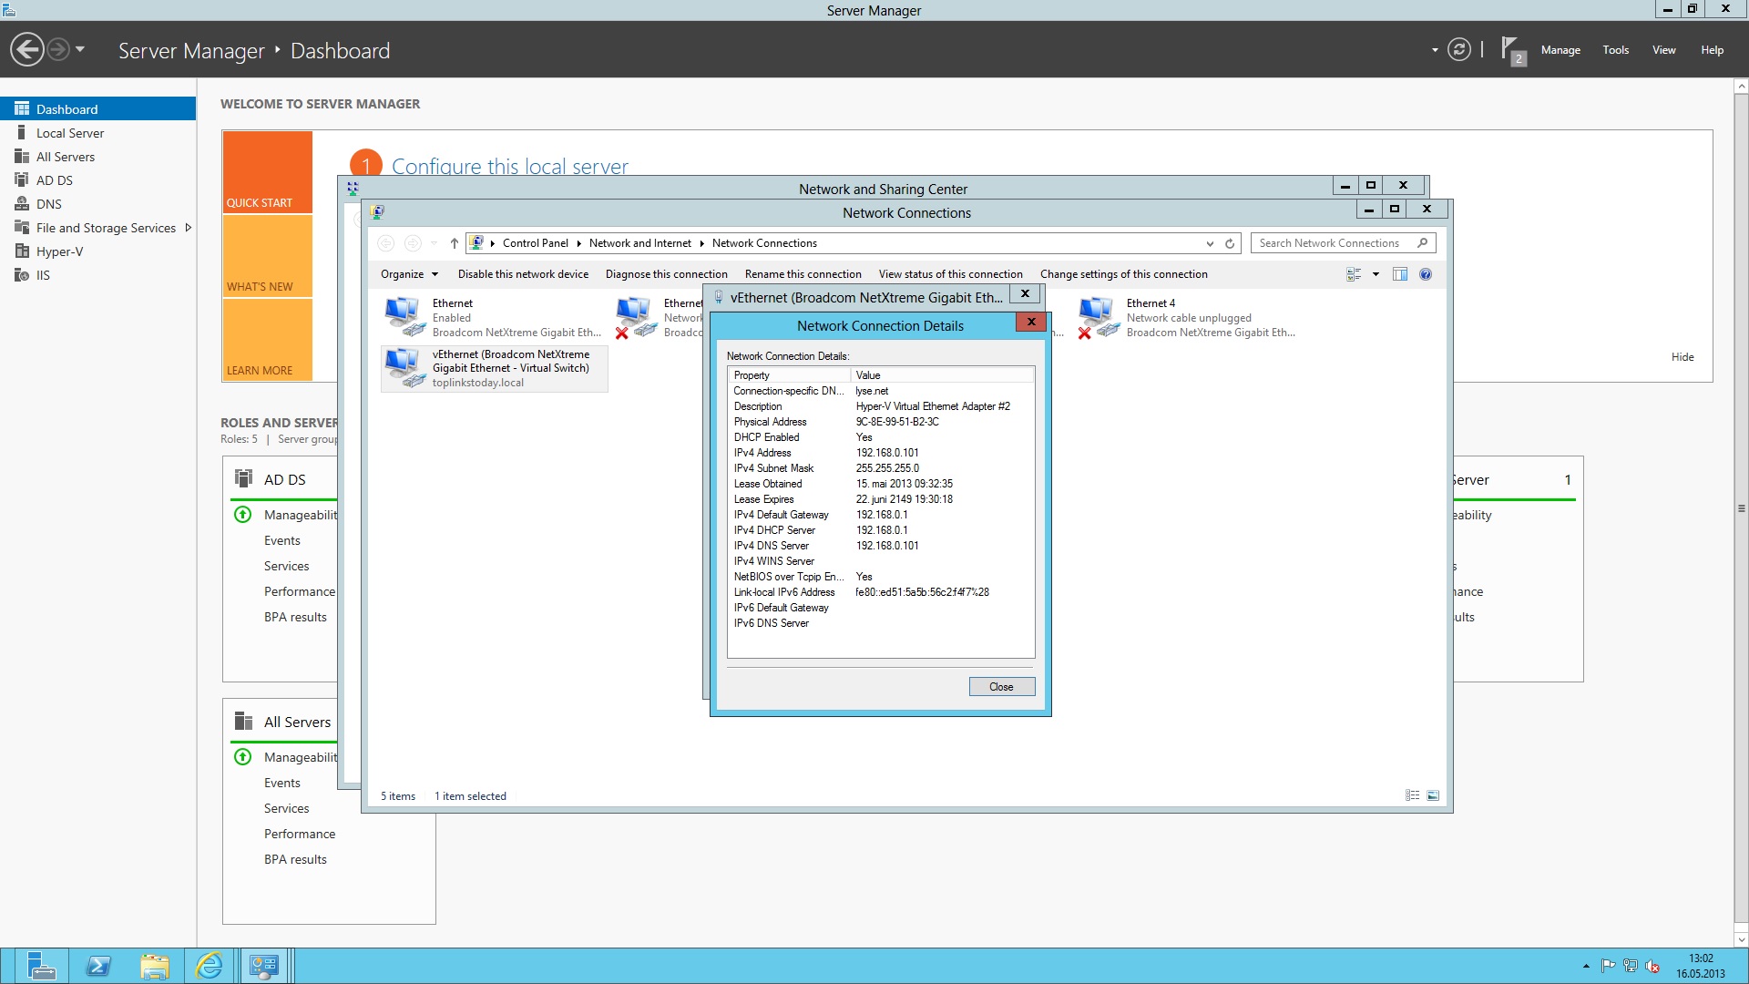Image resolution: width=1749 pixels, height=984 pixels.
Task: Select All Servers in the sidebar
Action: [97, 157]
